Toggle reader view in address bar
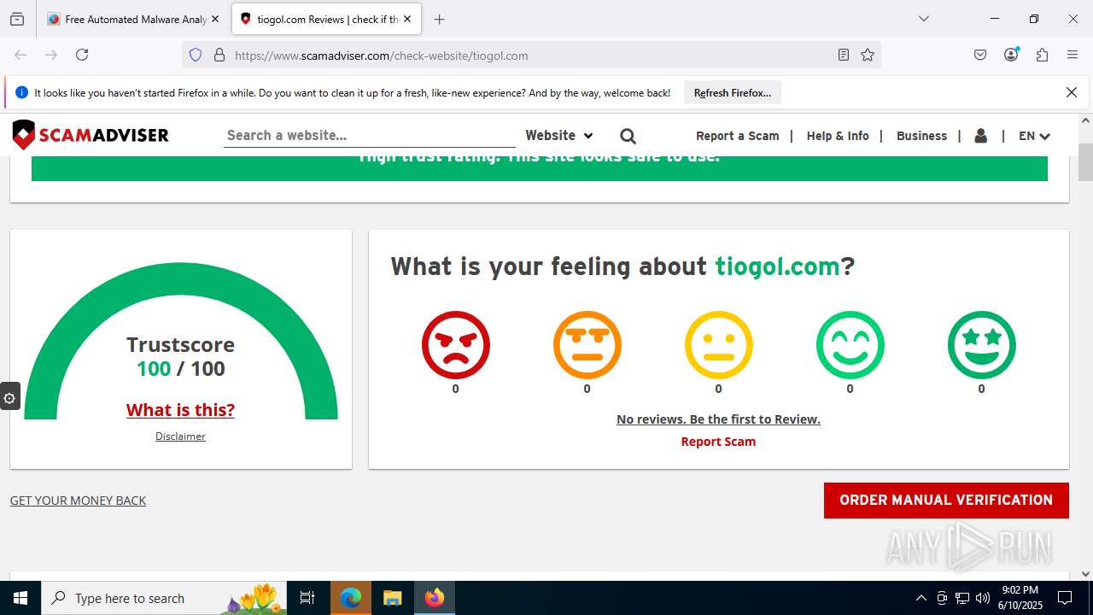 (844, 55)
